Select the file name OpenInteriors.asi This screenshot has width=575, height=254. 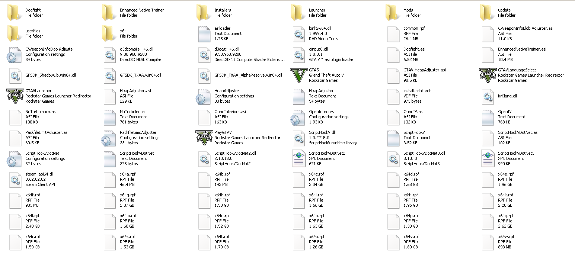pyautogui.click(x=230, y=112)
